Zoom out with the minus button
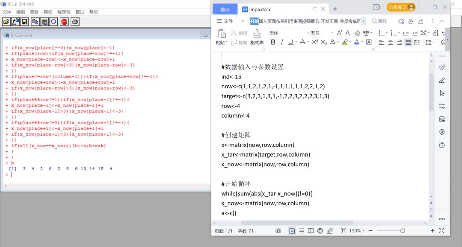 coord(370,231)
